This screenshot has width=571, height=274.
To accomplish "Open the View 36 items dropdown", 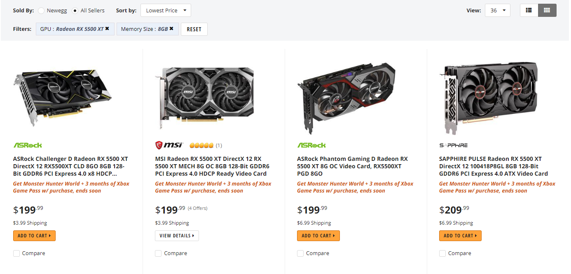I will click(498, 10).
